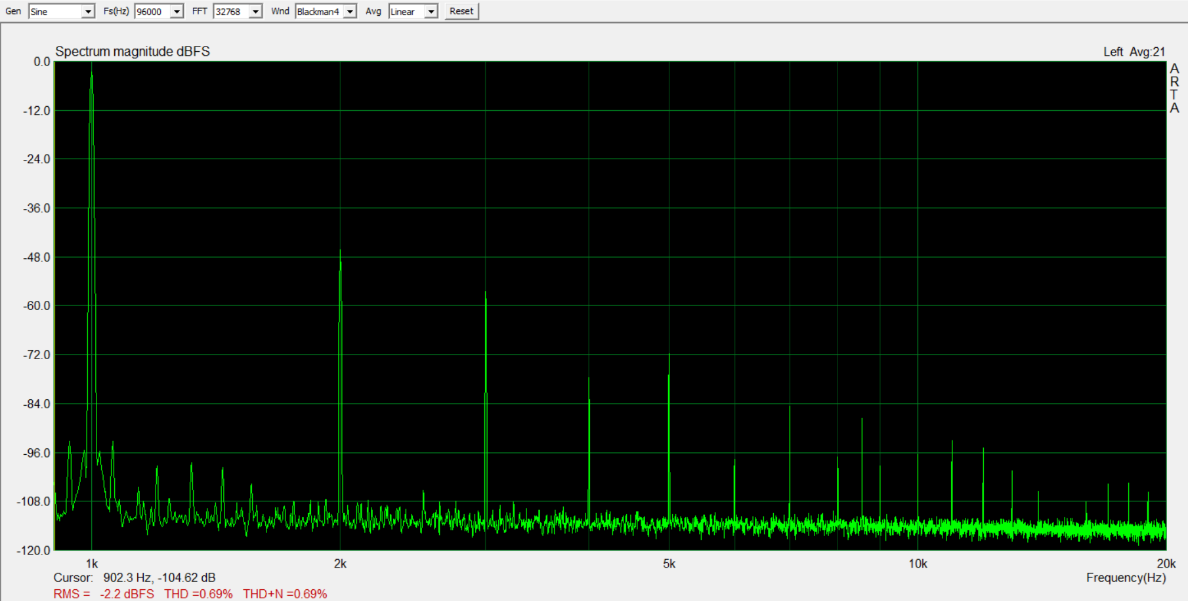This screenshot has height=601, width=1188.
Task: Click the '-48.0' dB axis label
Action: point(37,258)
